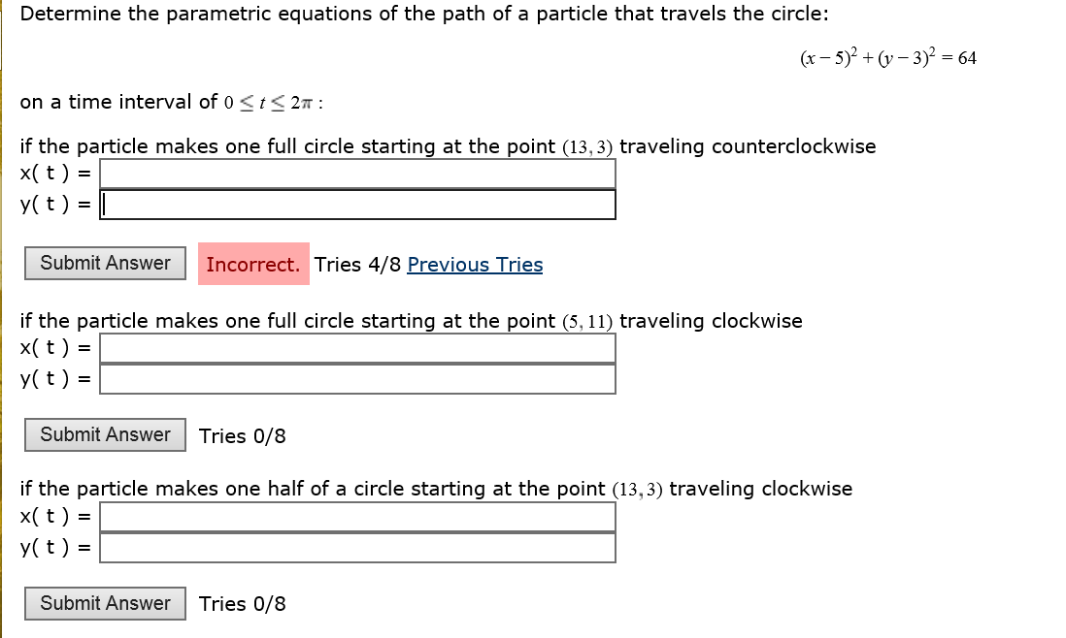Click the y(t) input for the counterclockwise problem

click(359, 204)
